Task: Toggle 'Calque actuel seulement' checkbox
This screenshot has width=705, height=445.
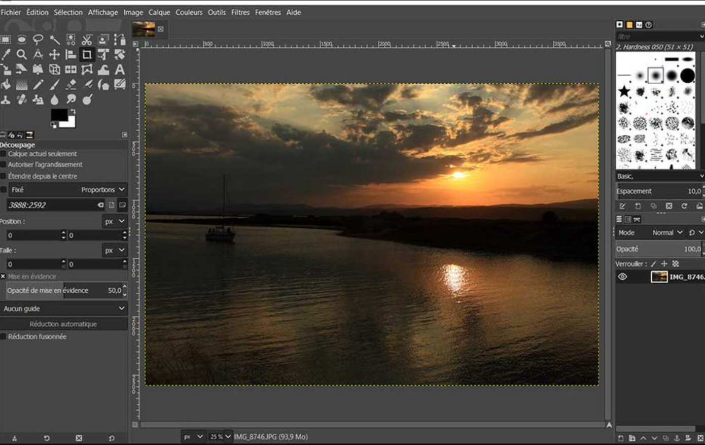Action: (3, 154)
